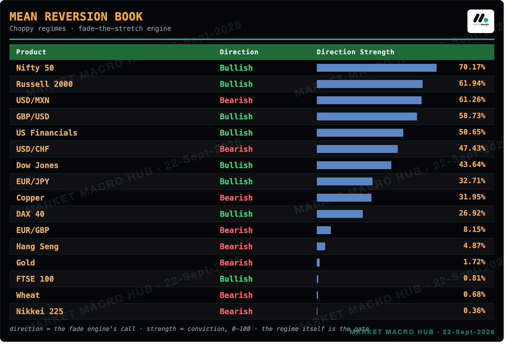This screenshot has width=506, height=364.
Task: Click the Choppy regimes subtitle text
Action: click(90, 29)
